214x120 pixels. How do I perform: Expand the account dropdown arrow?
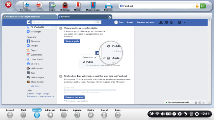[184, 22]
